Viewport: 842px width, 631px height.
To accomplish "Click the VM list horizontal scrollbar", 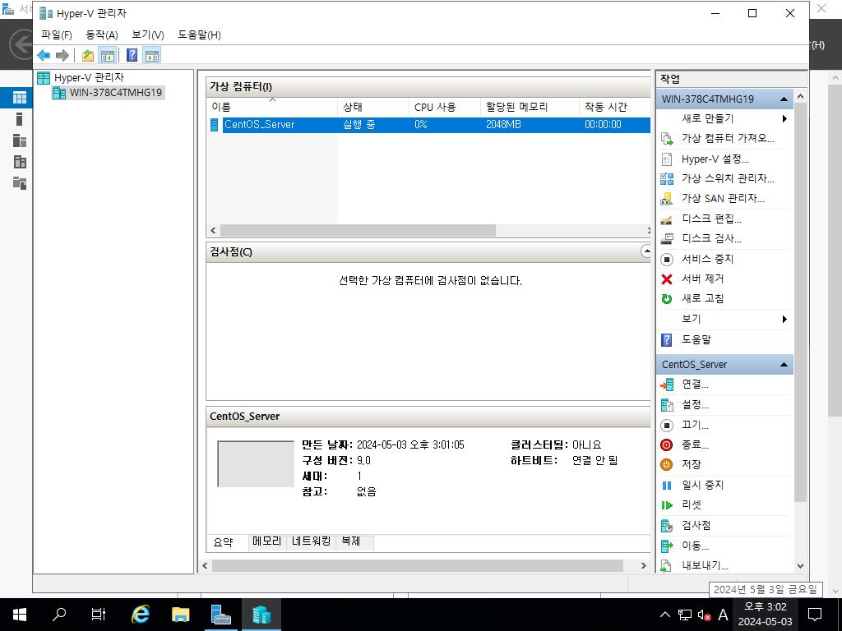I will (358, 231).
